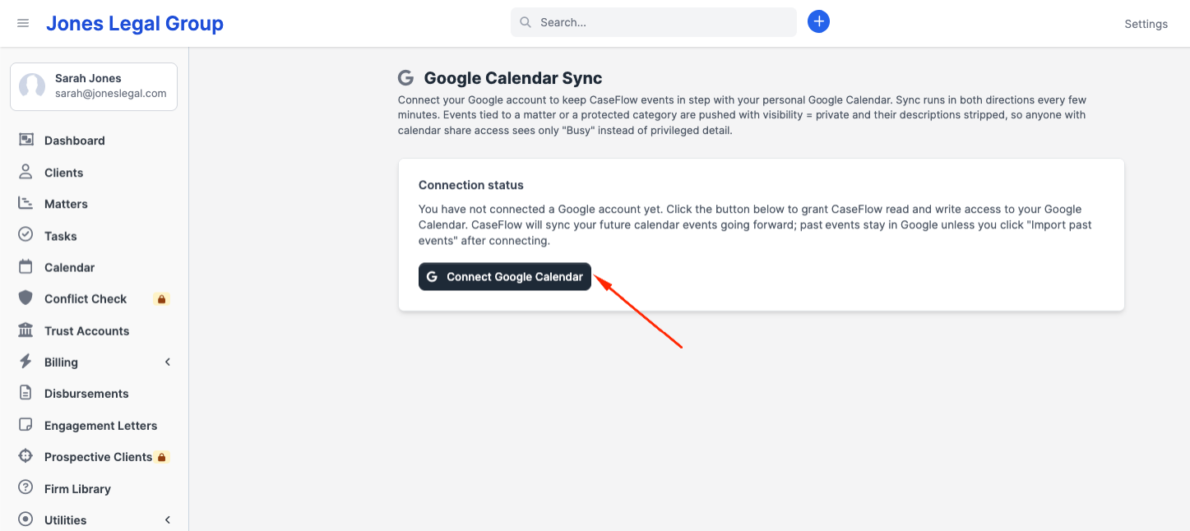Click Connect Google Calendar button

tap(505, 277)
